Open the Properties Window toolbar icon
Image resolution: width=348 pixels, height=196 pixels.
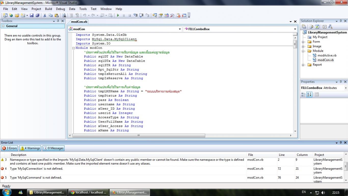[x=160, y=15]
